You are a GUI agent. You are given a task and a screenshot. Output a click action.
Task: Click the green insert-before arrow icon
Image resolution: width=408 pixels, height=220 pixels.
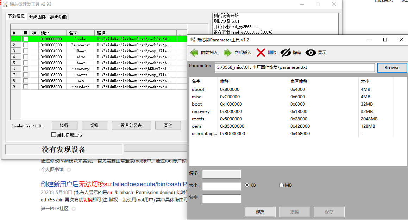coord(194,53)
